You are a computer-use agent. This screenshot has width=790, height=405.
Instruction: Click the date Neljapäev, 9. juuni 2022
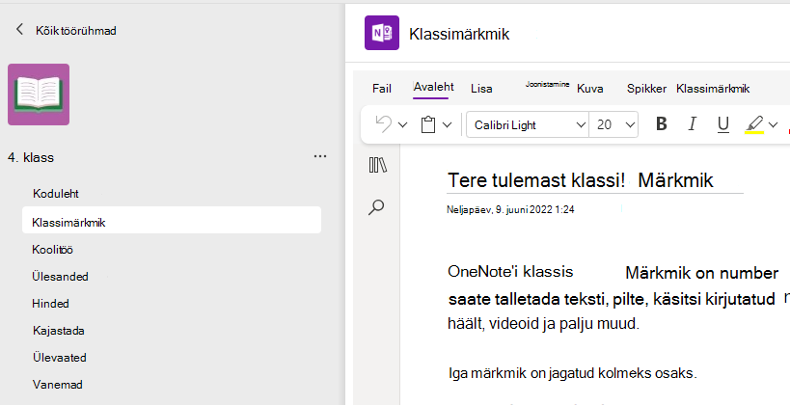[510, 209]
